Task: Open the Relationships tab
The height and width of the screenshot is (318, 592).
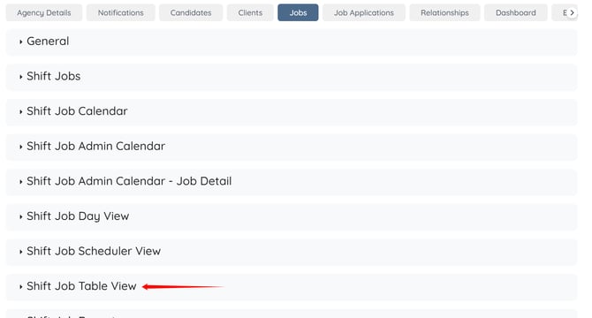Action: click(x=444, y=12)
